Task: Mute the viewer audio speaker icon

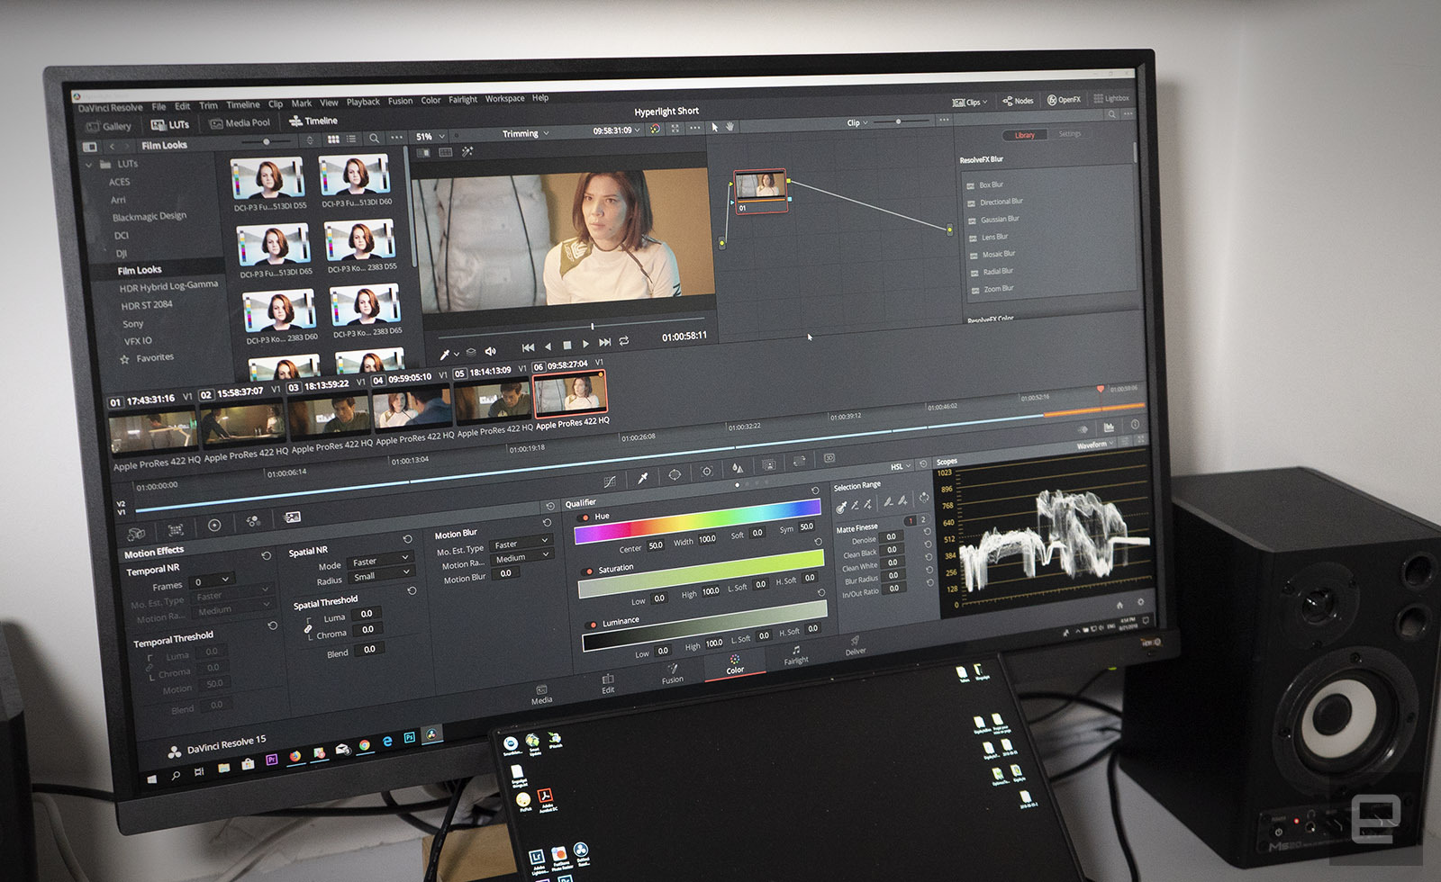Action: point(490,351)
